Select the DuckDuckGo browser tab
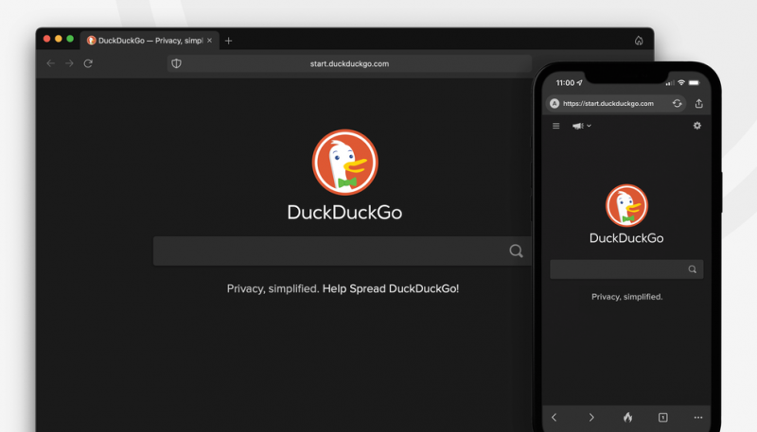Screen dimensions: 757x432 pos(147,41)
